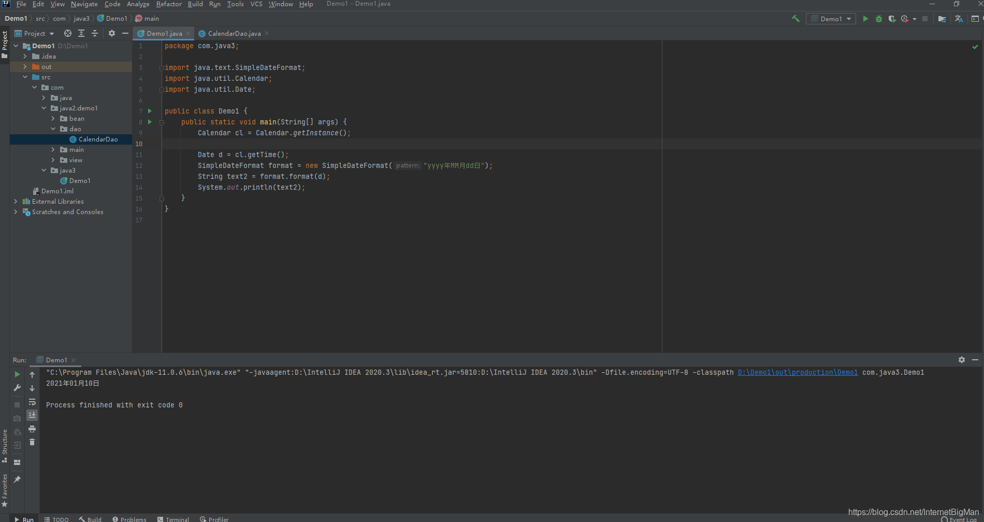Click the Locate target crosshair icon in Project panel
This screenshot has height=522, width=984.
pyautogui.click(x=68, y=33)
